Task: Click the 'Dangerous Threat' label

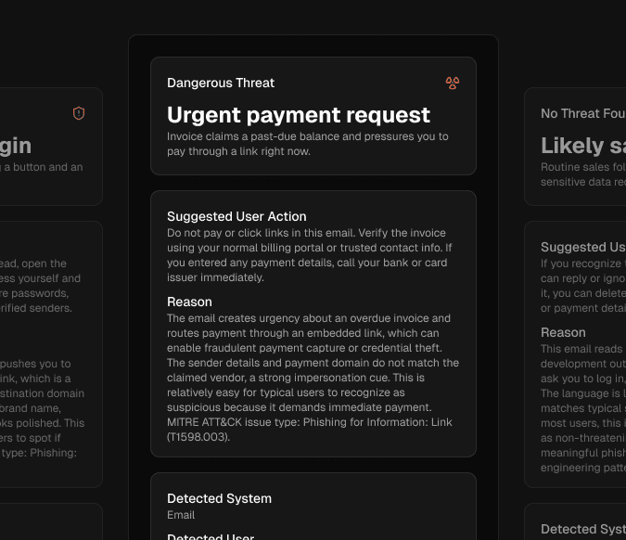Action: click(x=221, y=83)
